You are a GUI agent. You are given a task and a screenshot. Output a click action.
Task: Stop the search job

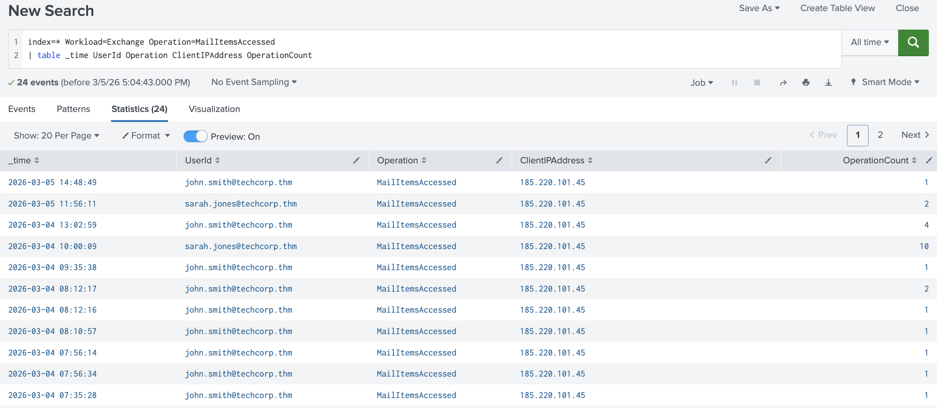(757, 82)
